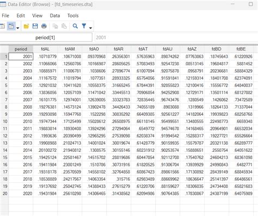Viewport: 258px width, 216px height.
Task: Select the fdAR column header
Action: coord(119,49)
